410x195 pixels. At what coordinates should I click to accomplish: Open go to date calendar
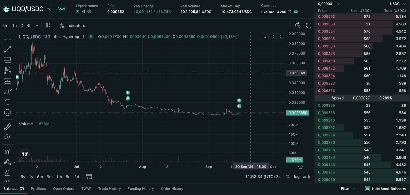pyautogui.click(x=89, y=176)
